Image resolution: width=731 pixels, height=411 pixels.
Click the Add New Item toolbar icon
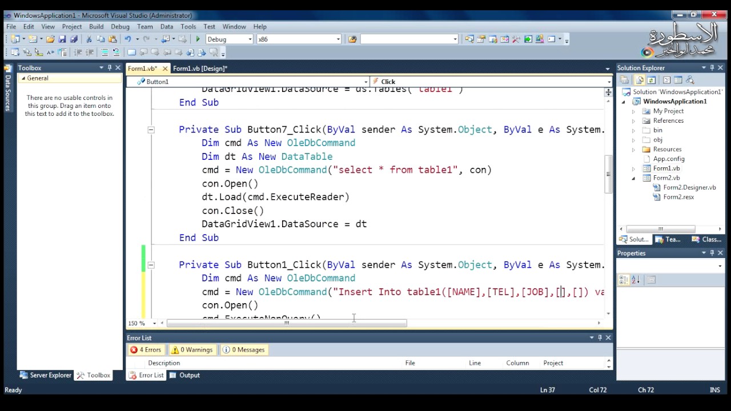tap(33, 39)
